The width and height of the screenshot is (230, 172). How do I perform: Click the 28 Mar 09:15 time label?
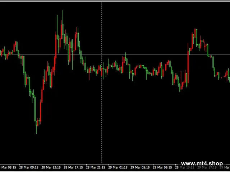[x=29, y=167]
